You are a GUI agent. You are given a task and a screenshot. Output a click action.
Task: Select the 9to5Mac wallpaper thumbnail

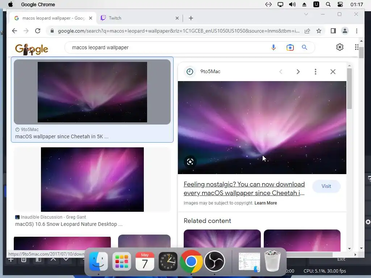(x=92, y=92)
